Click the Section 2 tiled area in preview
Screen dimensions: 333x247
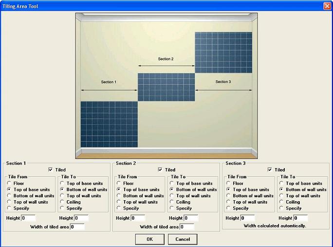(x=166, y=87)
